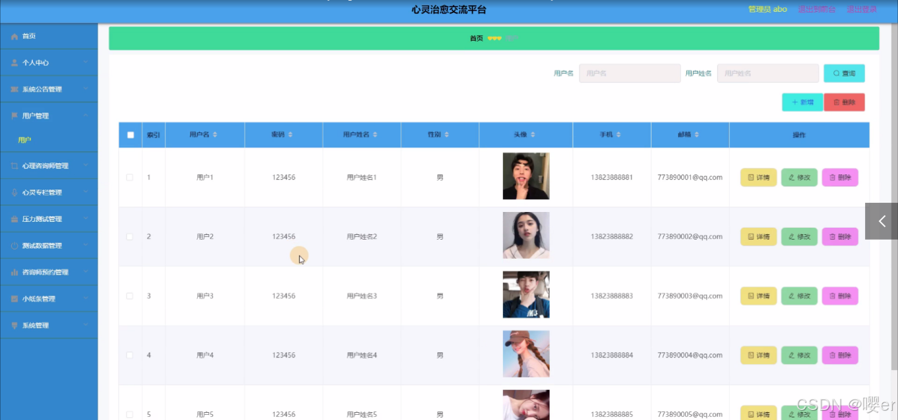
Task: Check the checkbox for row 用户1
Action: [130, 178]
